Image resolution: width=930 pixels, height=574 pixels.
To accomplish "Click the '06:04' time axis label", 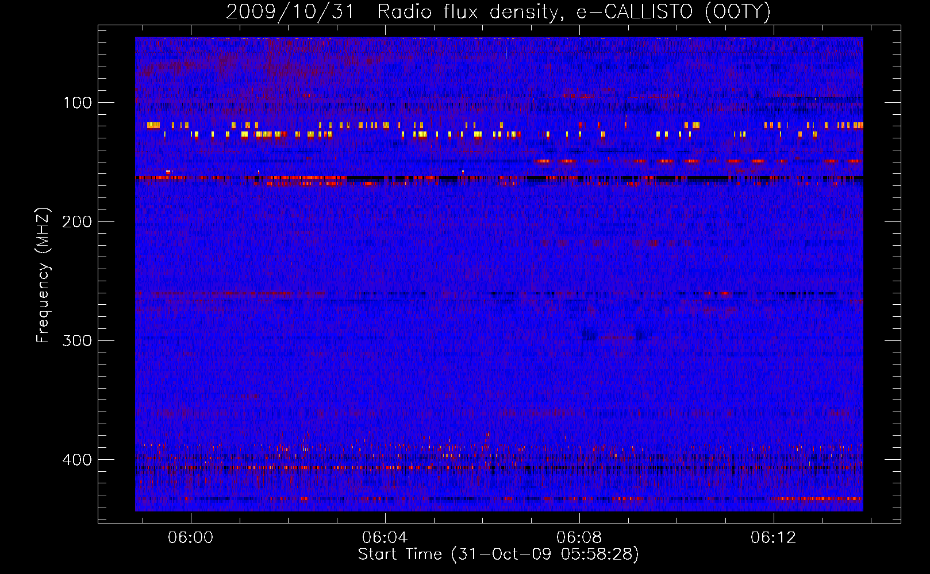I will (385, 537).
